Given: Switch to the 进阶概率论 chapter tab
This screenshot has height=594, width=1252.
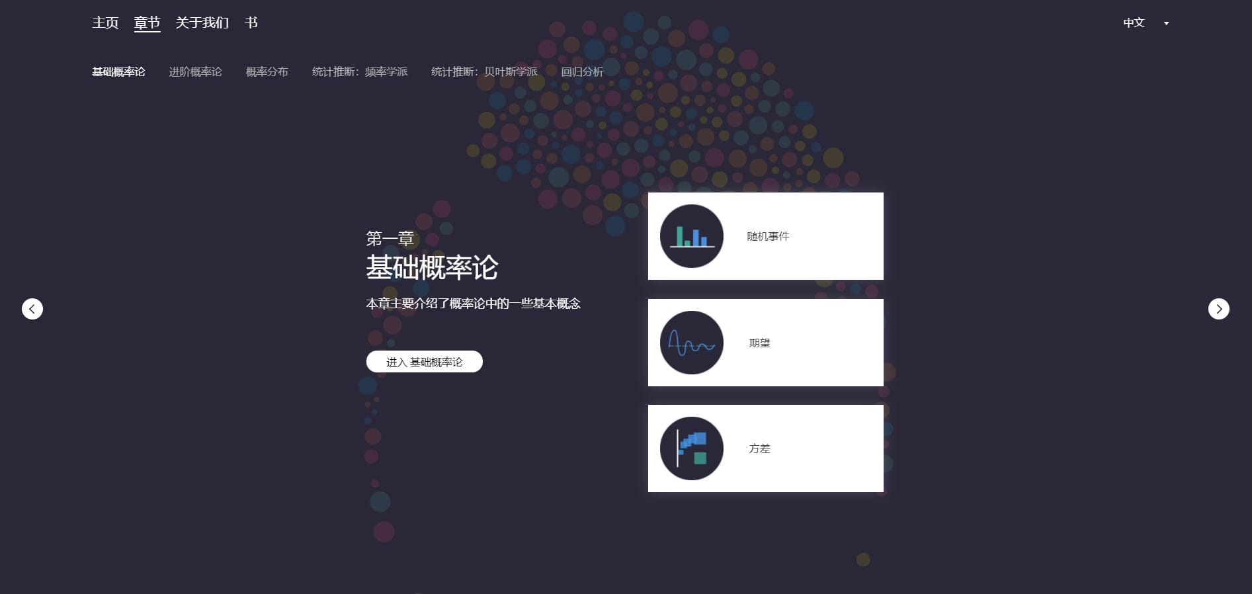Looking at the screenshot, I should [x=195, y=71].
